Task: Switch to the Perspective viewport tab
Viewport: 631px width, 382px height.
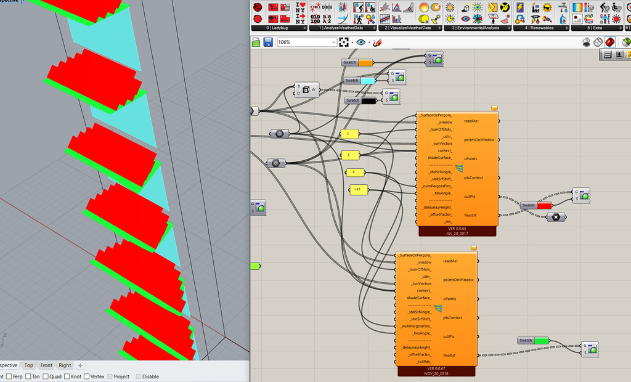Action: [9, 365]
